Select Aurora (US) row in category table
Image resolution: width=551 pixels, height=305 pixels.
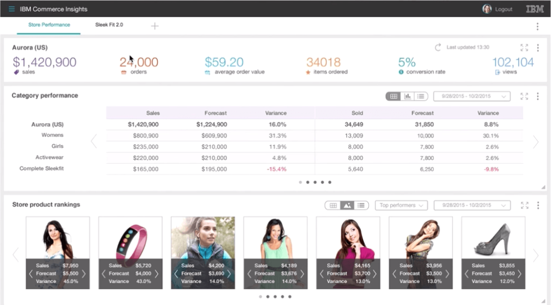pos(47,125)
